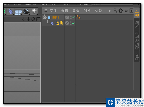Add a Light object from toolbar
The image size is (144, 107).
coord(34,12)
